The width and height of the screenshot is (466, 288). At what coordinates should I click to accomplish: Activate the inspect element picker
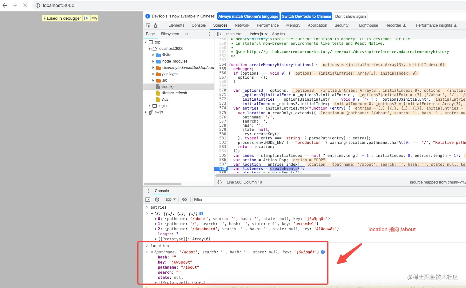click(x=148, y=25)
